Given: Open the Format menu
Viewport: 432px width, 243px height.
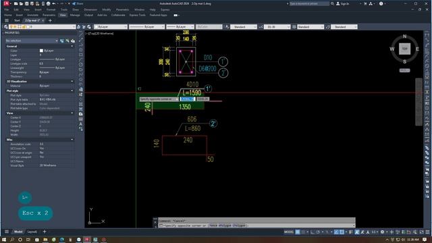Looking at the screenshot, I should [51, 9].
